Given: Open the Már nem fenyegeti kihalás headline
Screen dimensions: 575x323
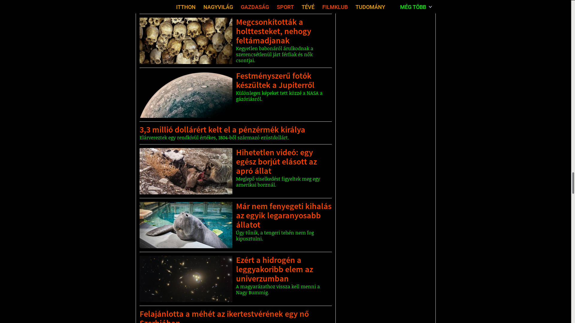Looking at the screenshot, I should (283, 215).
